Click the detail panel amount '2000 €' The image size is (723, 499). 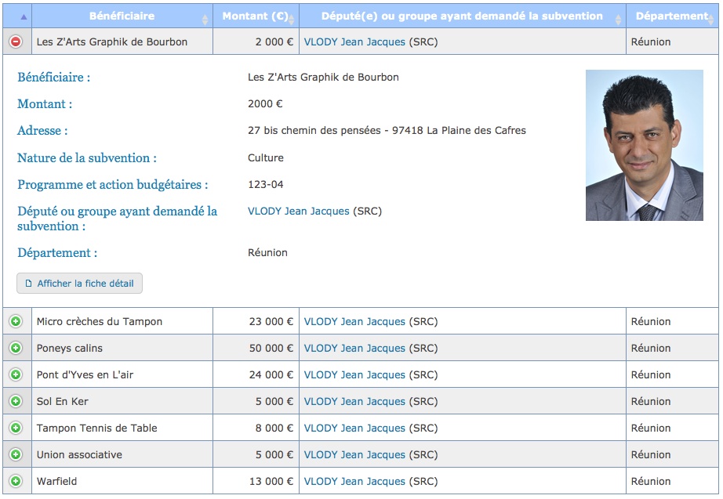tap(265, 104)
